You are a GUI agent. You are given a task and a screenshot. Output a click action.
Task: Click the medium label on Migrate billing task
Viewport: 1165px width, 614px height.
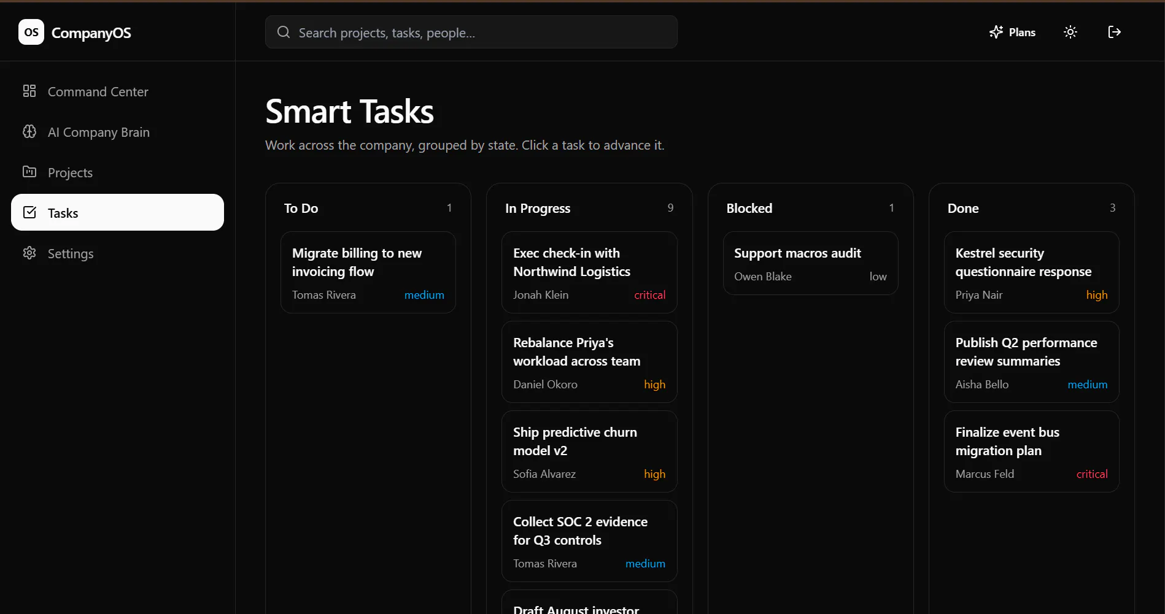424,295
